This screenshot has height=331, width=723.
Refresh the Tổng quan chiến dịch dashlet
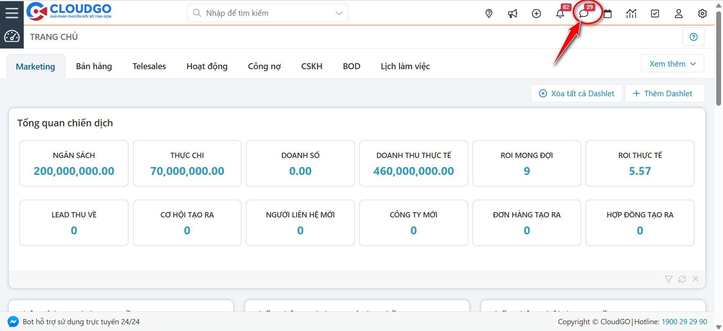[x=682, y=279]
